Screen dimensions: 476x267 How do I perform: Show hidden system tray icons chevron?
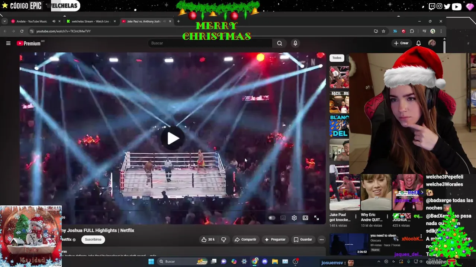379,261
